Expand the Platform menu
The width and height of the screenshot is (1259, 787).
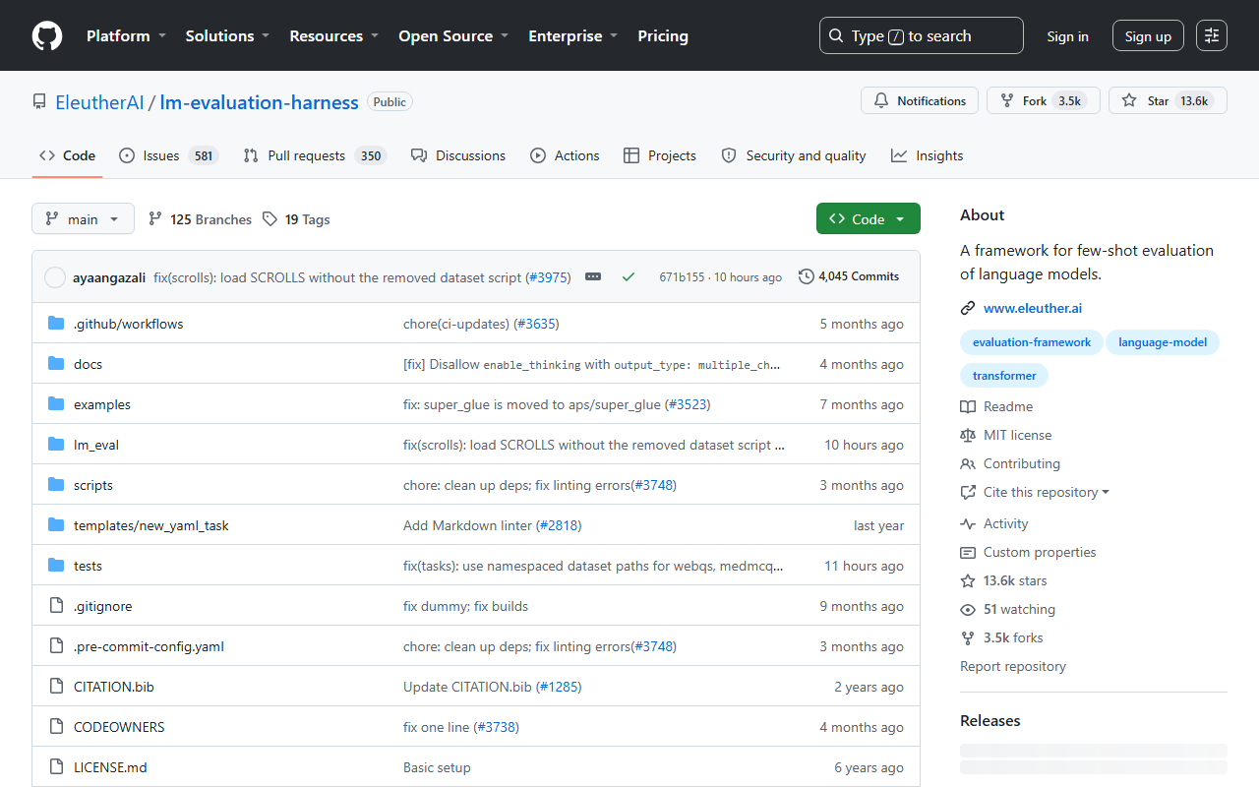pos(126,36)
